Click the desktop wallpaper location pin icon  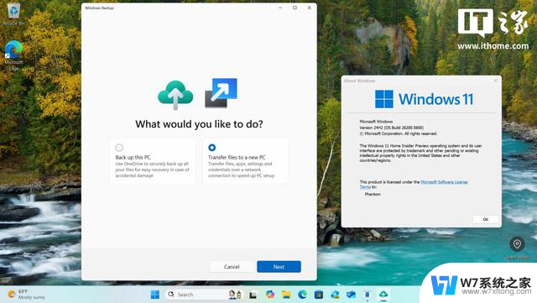(x=517, y=244)
